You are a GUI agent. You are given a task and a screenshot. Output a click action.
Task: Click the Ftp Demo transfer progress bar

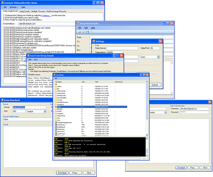97,158
